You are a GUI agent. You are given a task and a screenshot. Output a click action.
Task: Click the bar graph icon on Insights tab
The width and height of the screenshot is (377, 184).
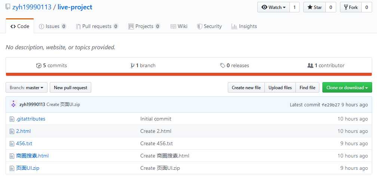234,26
